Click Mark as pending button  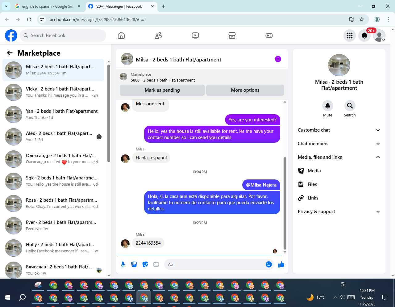coord(162,90)
